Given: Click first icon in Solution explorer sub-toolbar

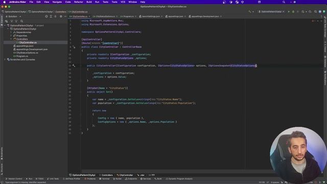Looking at the screenshot, I should 6,21.
